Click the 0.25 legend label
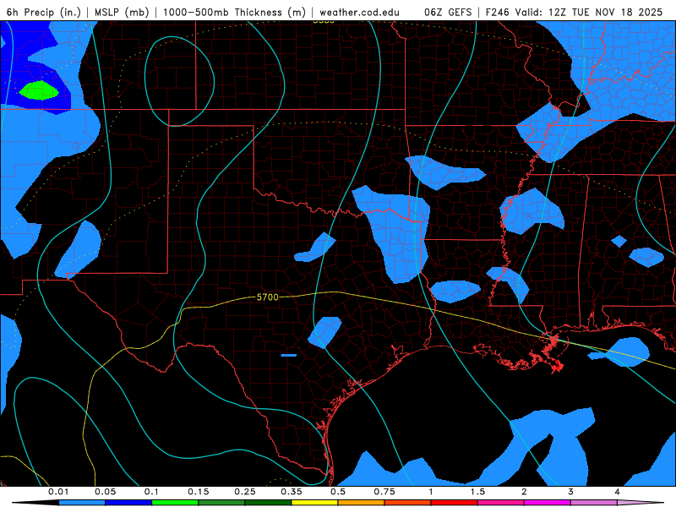The height and width of the screenshot is (507, 676). click(x=245, y=492)
